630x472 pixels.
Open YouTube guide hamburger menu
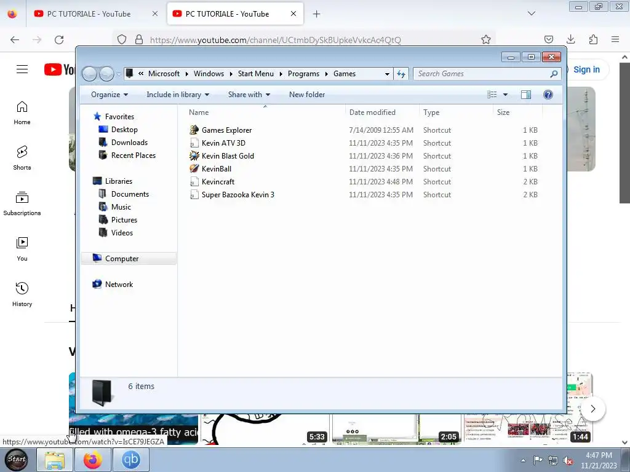[22, 69]
